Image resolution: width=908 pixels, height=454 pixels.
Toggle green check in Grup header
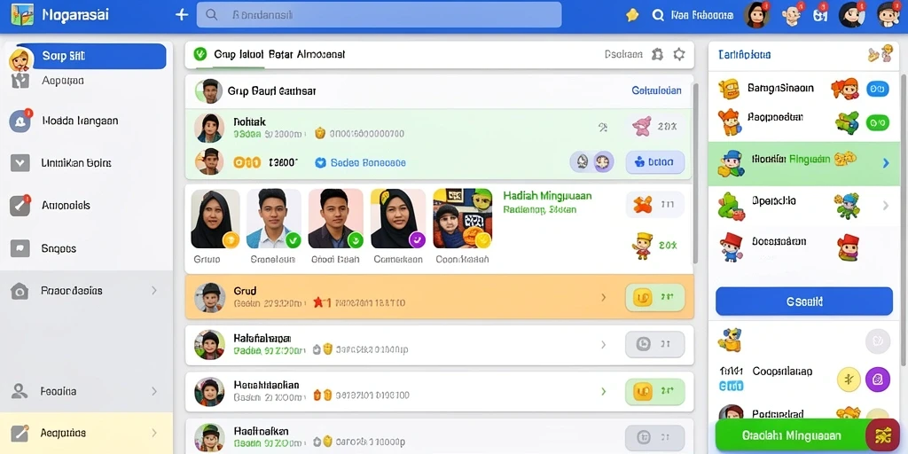click(200, 54)
